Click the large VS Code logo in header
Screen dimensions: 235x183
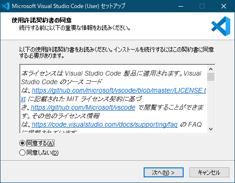pyautogui.click(x=221, y=26)
